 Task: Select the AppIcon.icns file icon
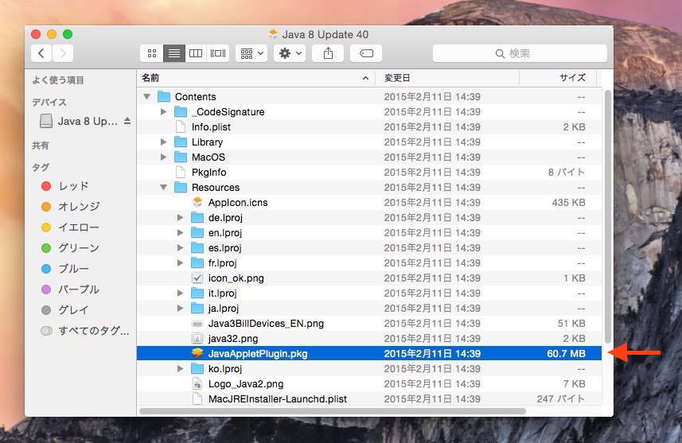point(197,202)
